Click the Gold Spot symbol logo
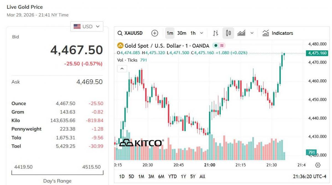The width and height of the screenshot is (332, 185). [120, 46]
